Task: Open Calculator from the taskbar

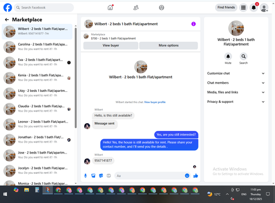Action: click(37, 190)
